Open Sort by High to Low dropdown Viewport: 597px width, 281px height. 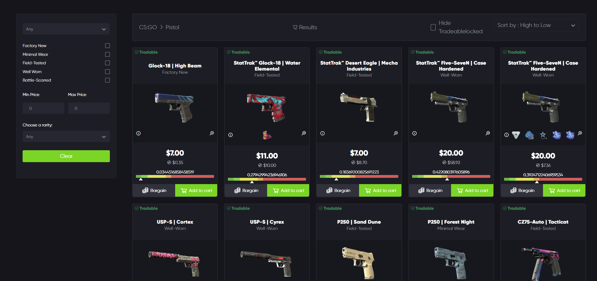(536, 25)
